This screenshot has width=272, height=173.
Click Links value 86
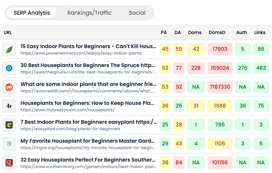click(261, 49)
